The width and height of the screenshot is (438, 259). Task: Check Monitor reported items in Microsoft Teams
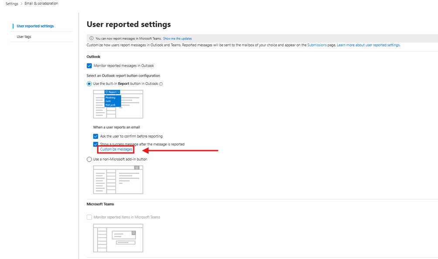[89, 217]
